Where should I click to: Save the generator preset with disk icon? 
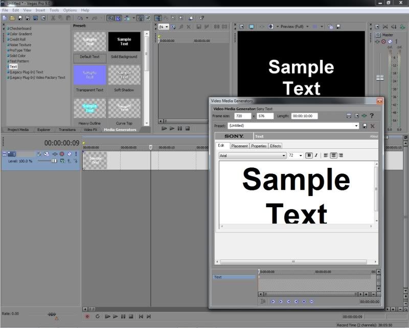pyautogui.click(x=365, y=126)
